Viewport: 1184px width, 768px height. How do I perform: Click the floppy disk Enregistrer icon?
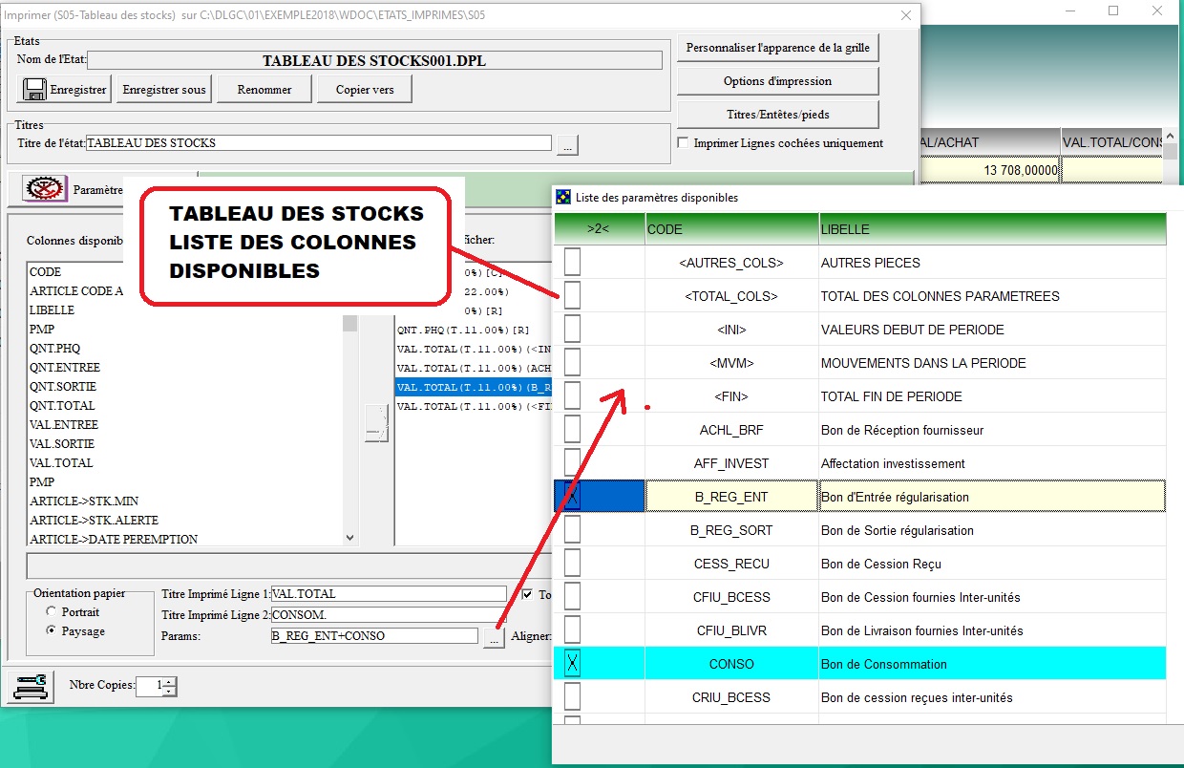pyautogui.click(x=35, y=90)
